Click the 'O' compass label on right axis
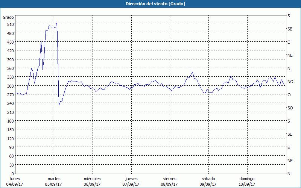Viewport: 301px width, 188px height. coord(289,95)
